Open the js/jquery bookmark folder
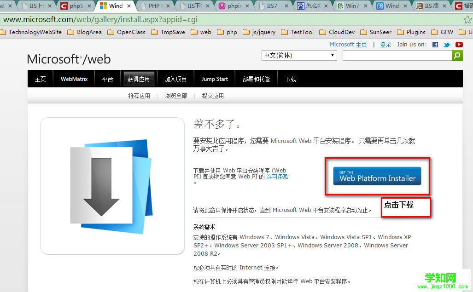 coord(259,32)
